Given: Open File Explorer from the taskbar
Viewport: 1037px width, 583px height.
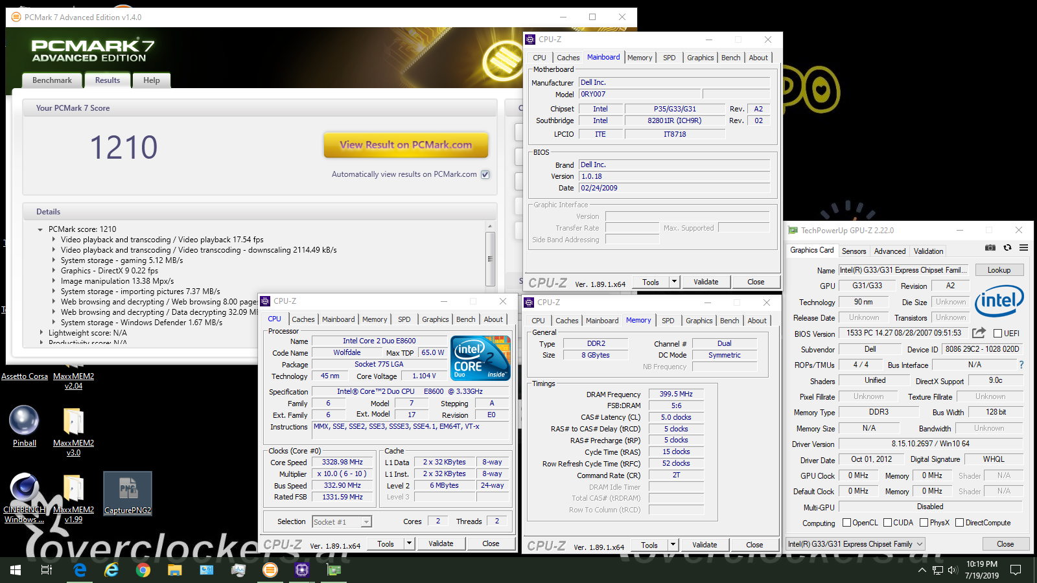Looking at the screenshot, I should pyautogui.click(x=175, y=570).
